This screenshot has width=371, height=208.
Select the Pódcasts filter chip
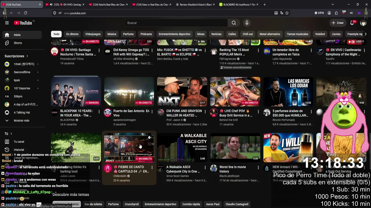[x=146, y=34]
